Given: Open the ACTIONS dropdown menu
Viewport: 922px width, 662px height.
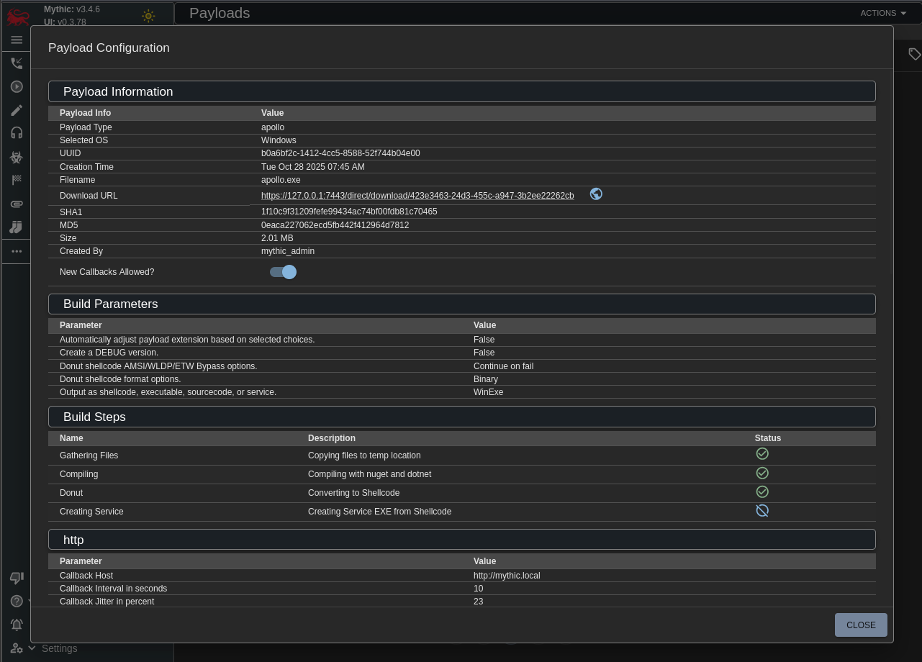Looking at the screenshot, I should pyautogui.click(x=882, y=13).
